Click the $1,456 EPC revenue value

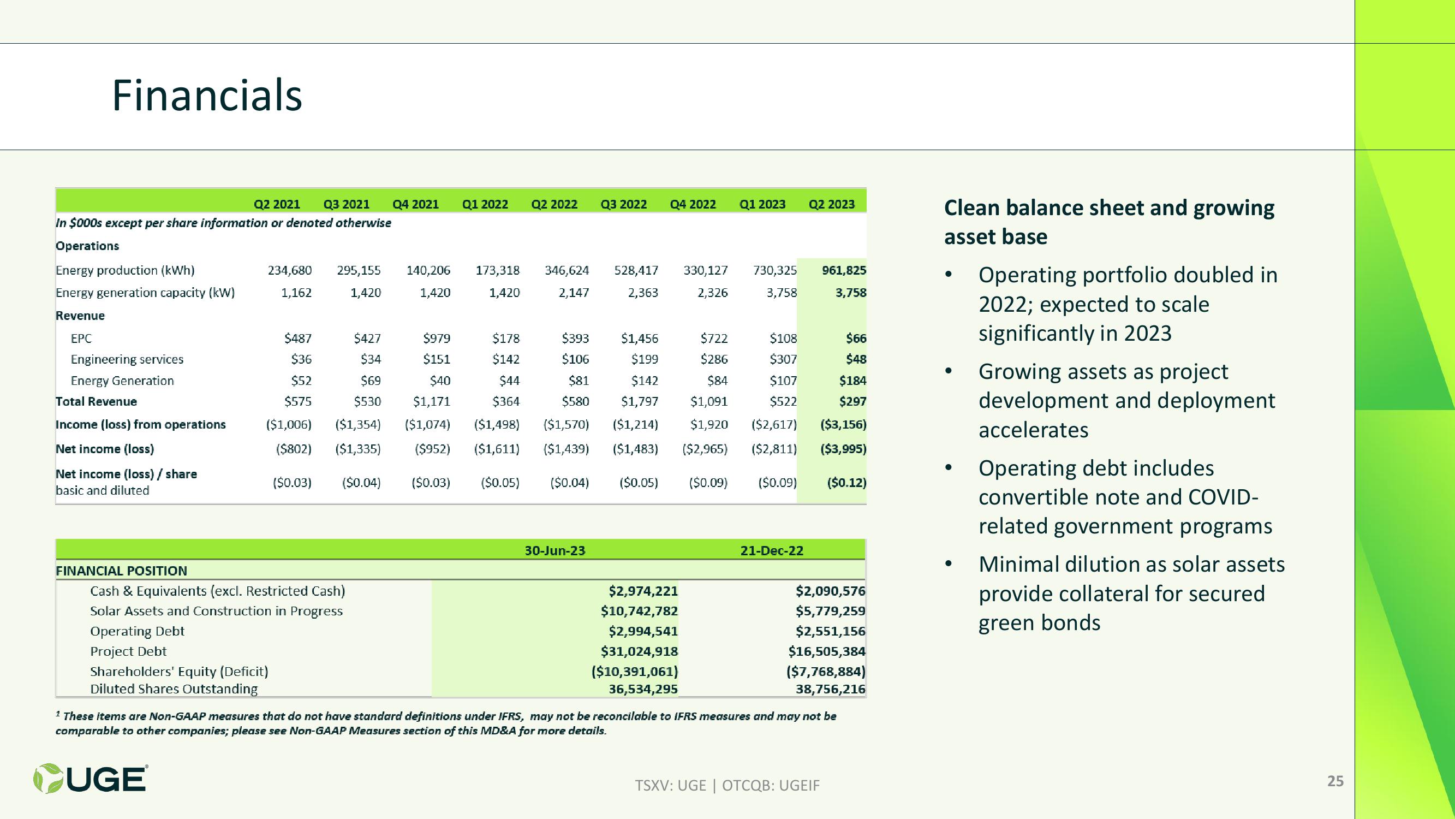640,339
